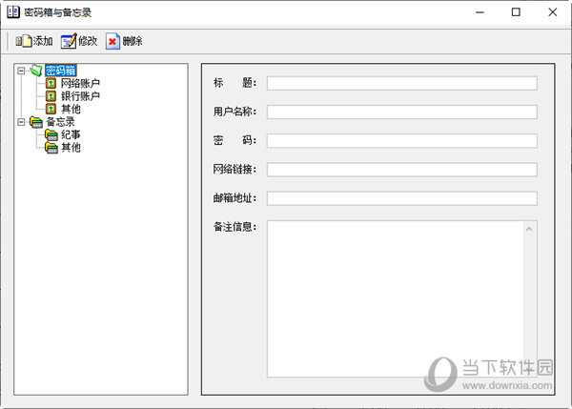Click the key icon beside 网络账户
The width and height of the screenshot is (572, 409).
51,84
